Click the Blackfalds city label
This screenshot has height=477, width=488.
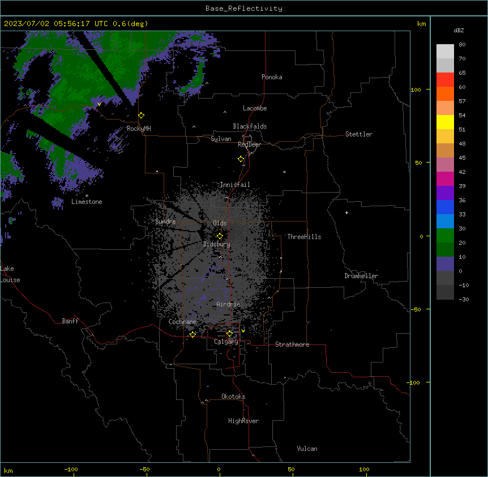tap(250, 126)
